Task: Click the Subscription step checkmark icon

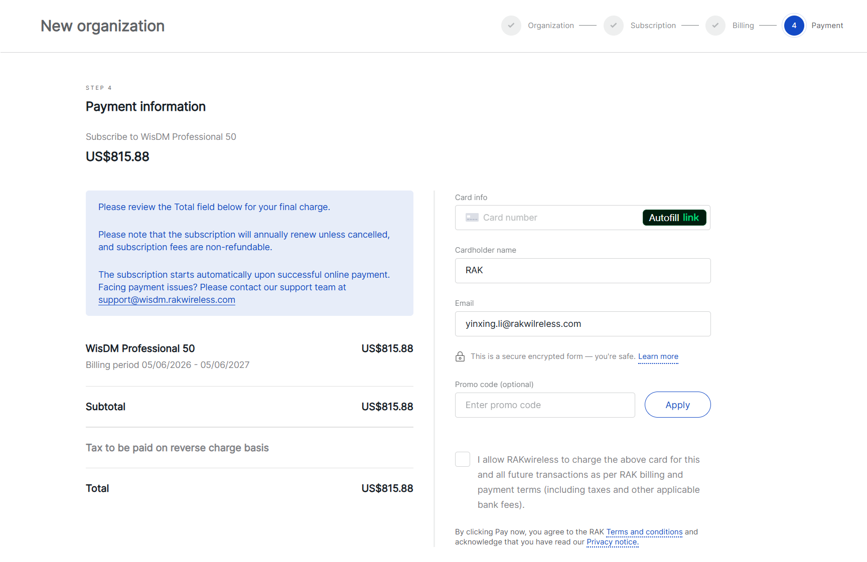Action: (x=613, y=26)
